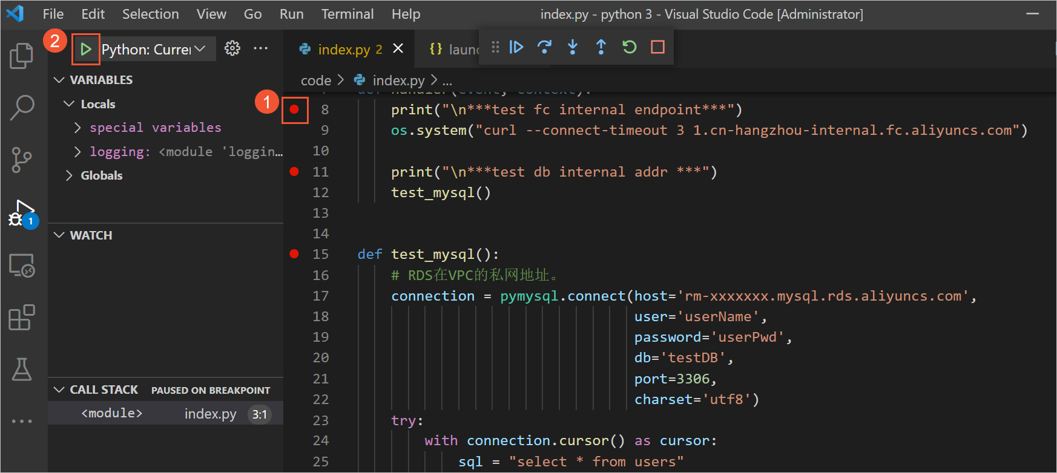Viewport: 1057px width, 473px height.
Task: Open debug view more actions menu
Action: (261, 48)
